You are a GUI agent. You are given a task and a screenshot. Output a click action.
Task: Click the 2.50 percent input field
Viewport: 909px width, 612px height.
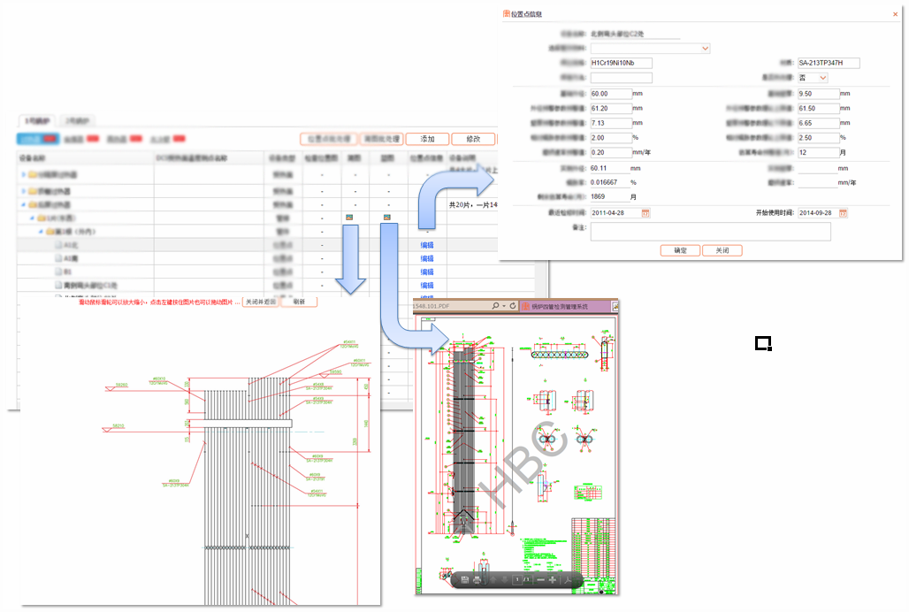(819, 138)
